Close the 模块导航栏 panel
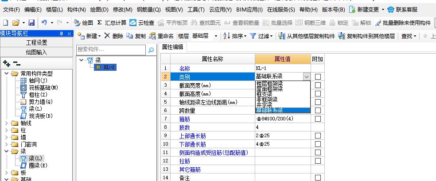436x181 pixels. click(69, 34)
